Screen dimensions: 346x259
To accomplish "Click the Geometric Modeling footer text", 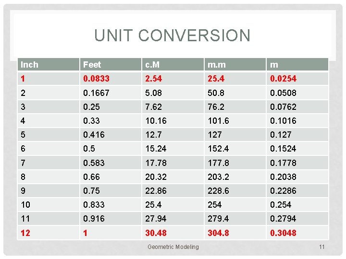I will tap(173, 247).
